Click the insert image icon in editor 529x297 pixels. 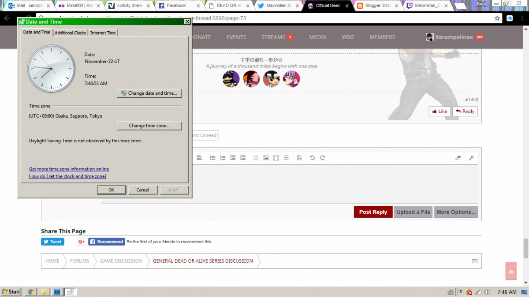point(266,158)
